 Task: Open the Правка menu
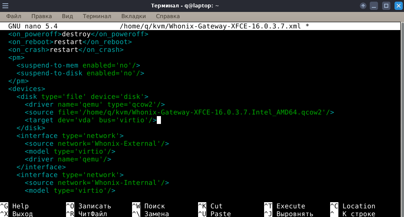pos(41,16)
